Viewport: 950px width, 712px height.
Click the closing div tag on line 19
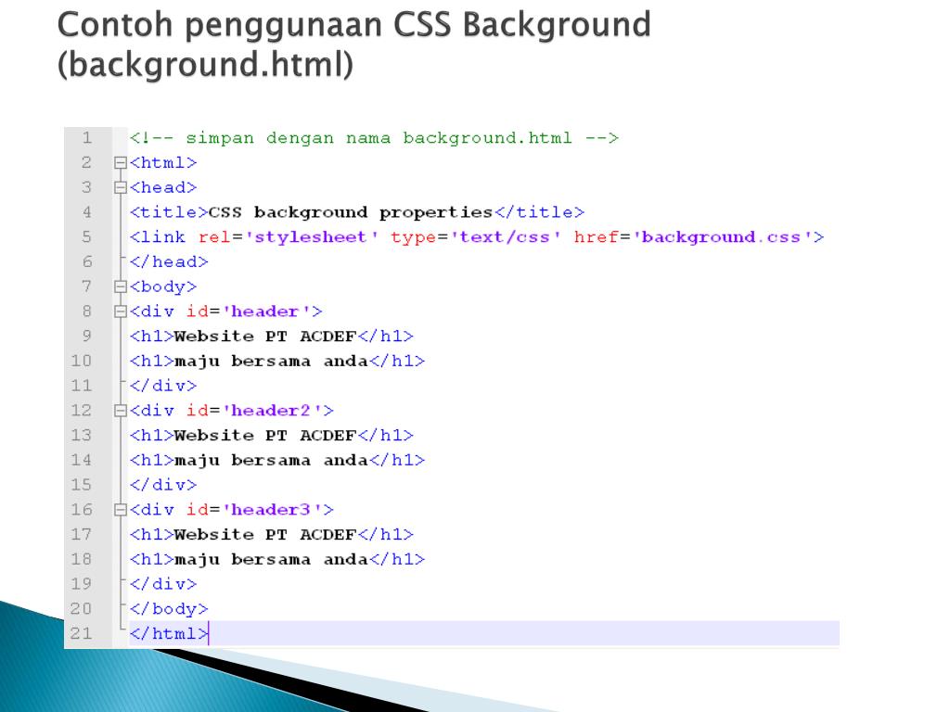[163, 585]
